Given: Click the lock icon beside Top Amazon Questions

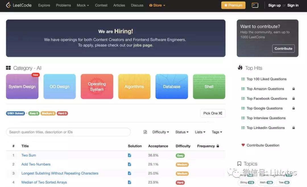Looking at the screenshot, I should pyautogui.click(x=294, y=89).
